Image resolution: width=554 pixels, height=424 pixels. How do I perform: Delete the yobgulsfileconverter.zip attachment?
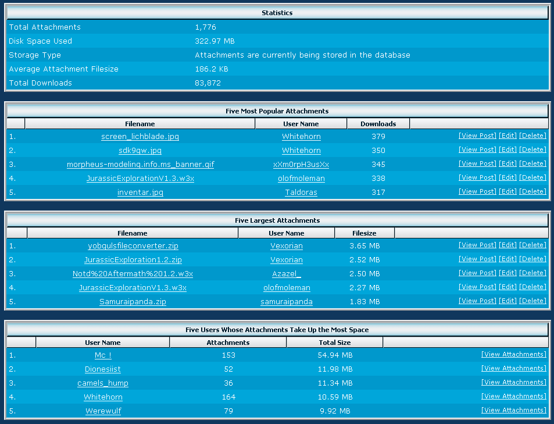(533, 245)
